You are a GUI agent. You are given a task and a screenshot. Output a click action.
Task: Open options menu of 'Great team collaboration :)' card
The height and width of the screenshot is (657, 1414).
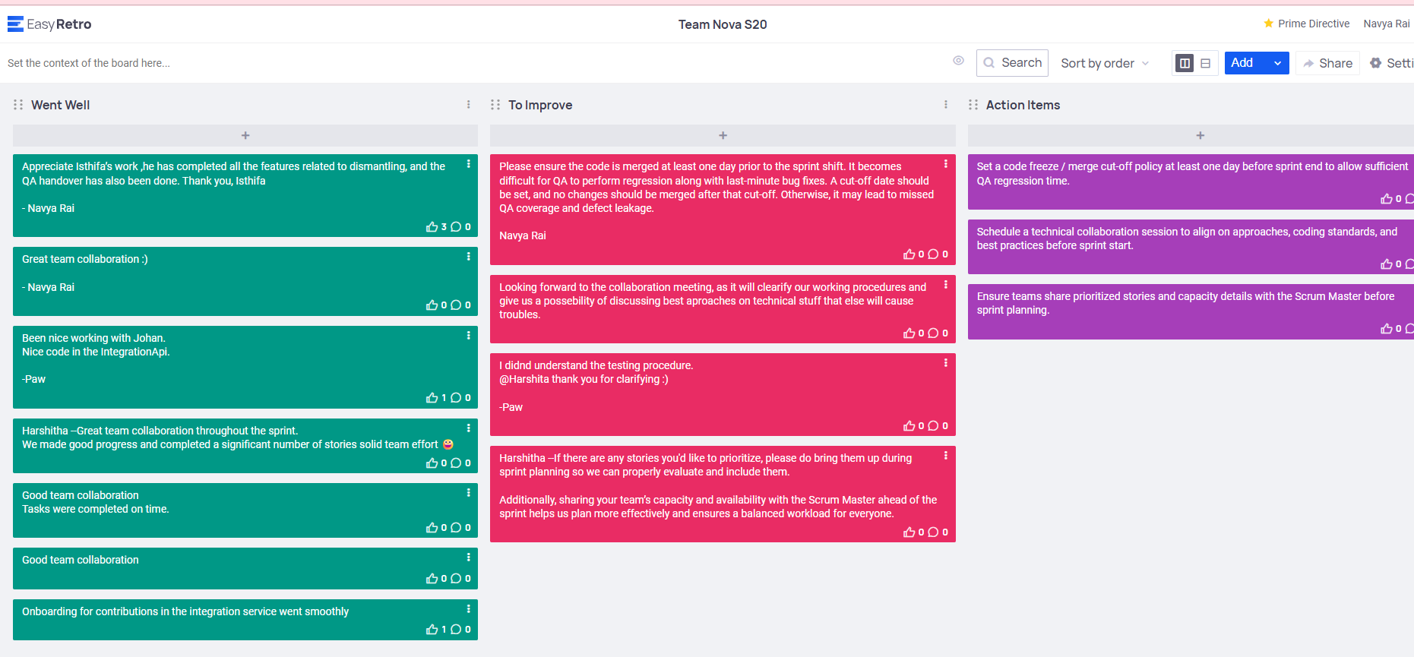click(468, 257)
